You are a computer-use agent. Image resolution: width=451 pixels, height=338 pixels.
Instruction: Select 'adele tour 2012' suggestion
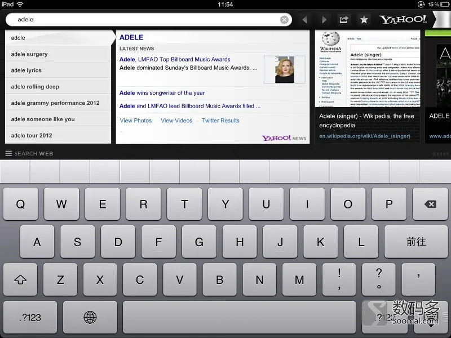pyautogui.click(x=58, y=135)
